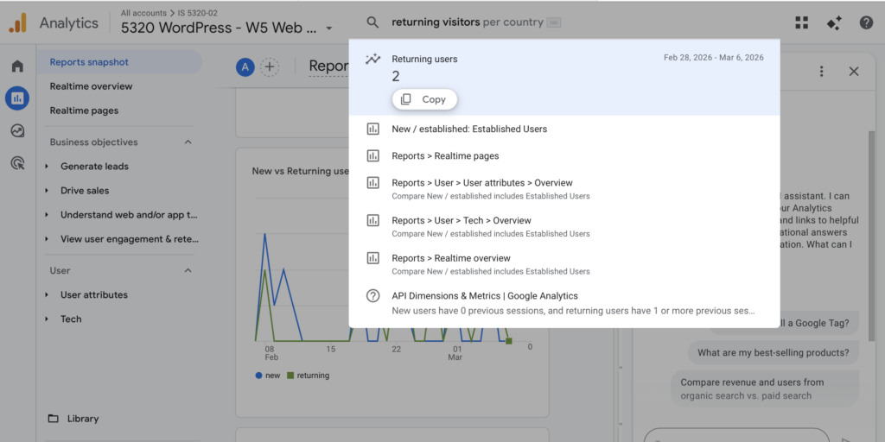This screenshot has width=885, height=442.
Task: Collapse the Business objectives section
Action: [188, 142]
